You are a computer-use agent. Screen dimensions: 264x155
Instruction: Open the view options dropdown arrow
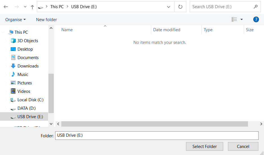tap(241, 19)
